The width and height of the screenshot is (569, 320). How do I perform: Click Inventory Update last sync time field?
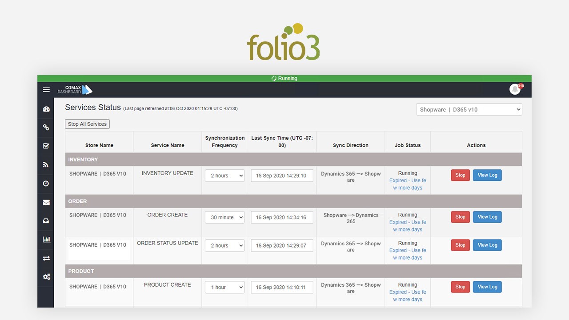point(282,176)
